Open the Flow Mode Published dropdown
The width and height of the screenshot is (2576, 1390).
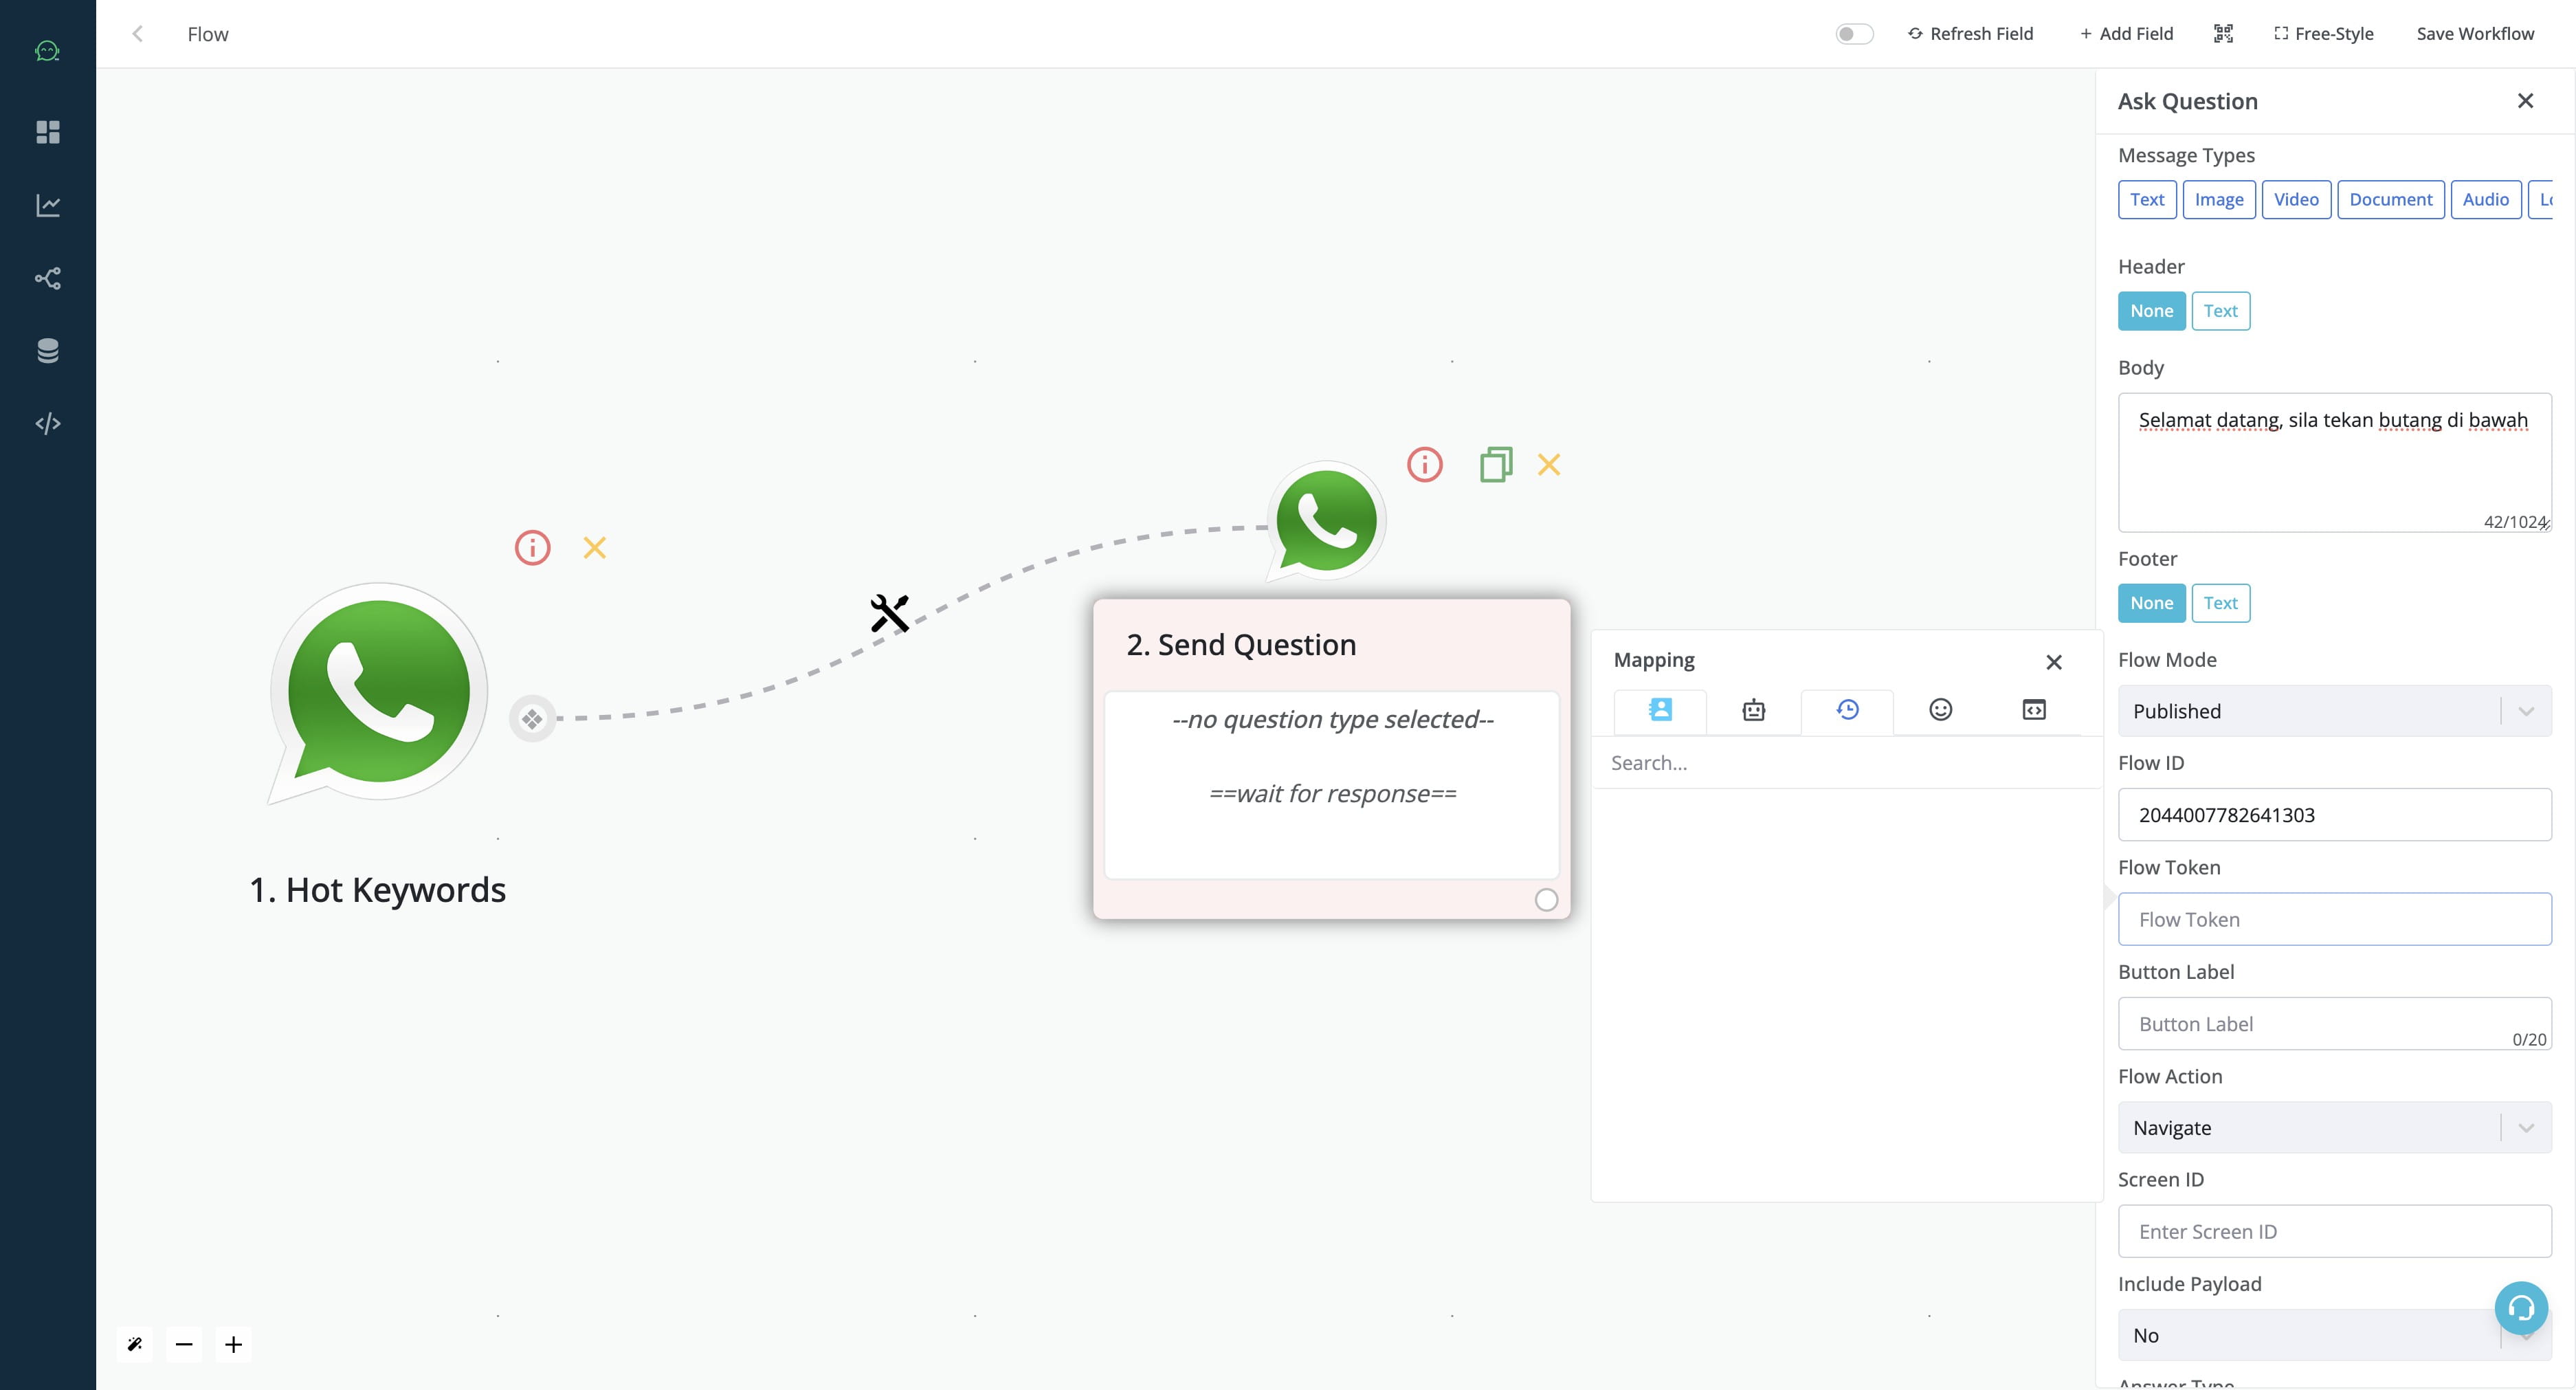point(2334,711)
